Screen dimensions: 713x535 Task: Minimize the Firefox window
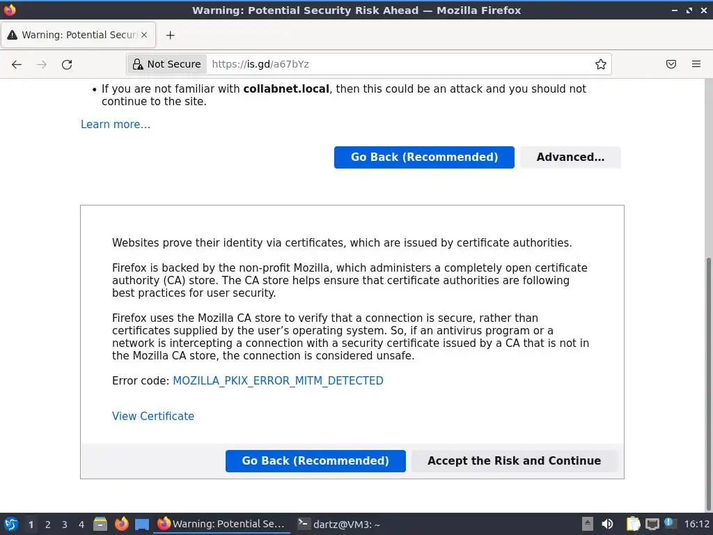click(x=674, y=10)
